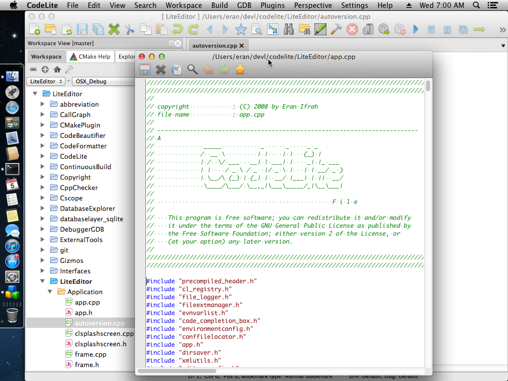Click the Clean Project trash icon
The image size is (508, 381).
[368, 29]
